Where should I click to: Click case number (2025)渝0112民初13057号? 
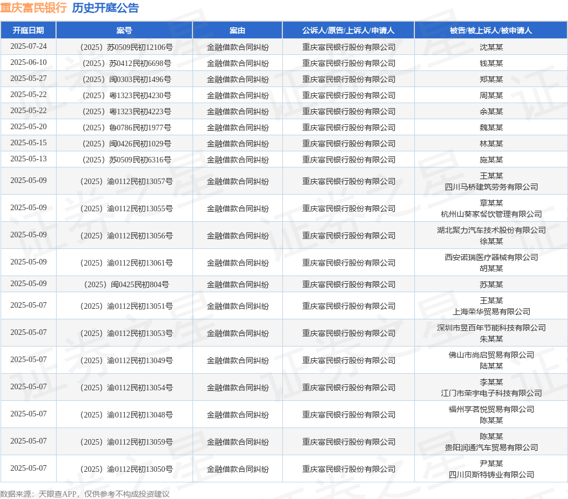pyautogui.click(x=126, y=181)
